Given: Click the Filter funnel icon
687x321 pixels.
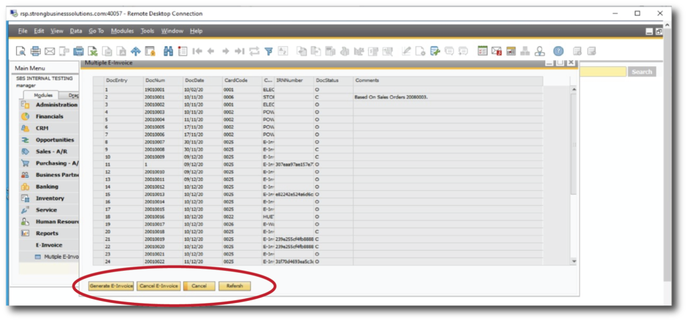Looking at the screenshot, I should tap(268, 51).
